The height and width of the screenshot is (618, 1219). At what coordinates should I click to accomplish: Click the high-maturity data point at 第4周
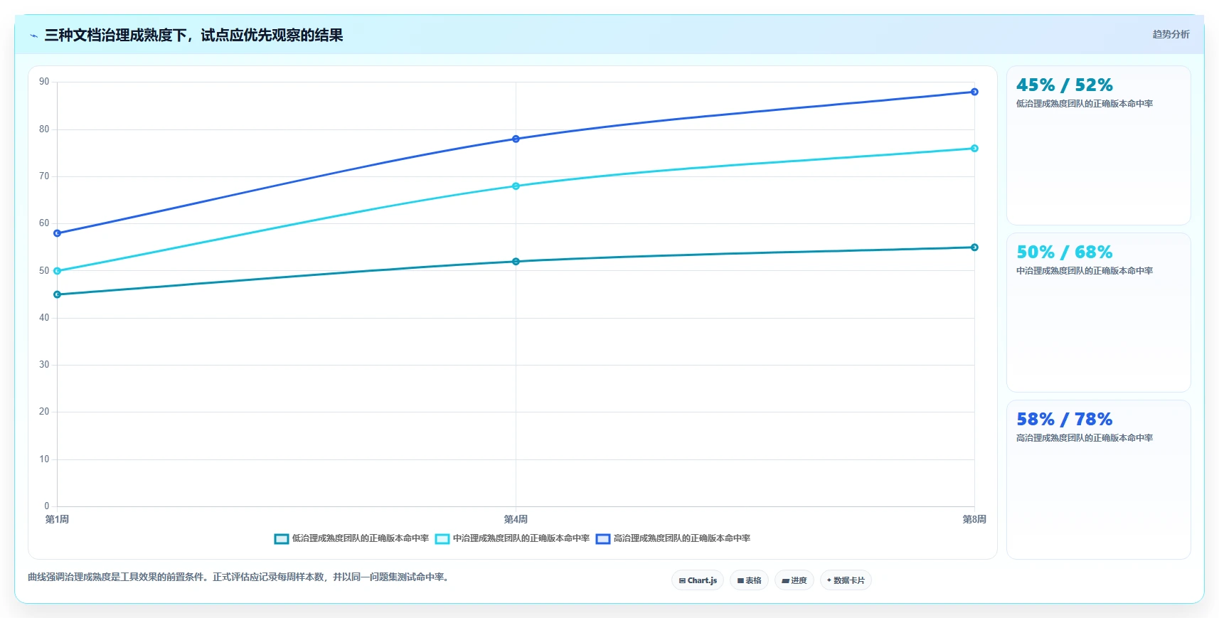(516, 139)
